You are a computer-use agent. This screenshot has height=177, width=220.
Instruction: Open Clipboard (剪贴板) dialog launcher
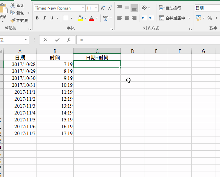point(30,29)
